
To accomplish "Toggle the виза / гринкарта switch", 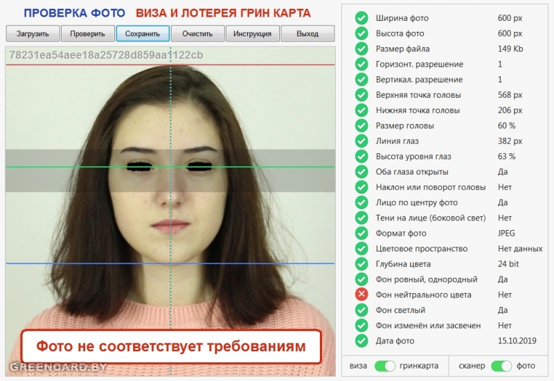I will 385,366.
